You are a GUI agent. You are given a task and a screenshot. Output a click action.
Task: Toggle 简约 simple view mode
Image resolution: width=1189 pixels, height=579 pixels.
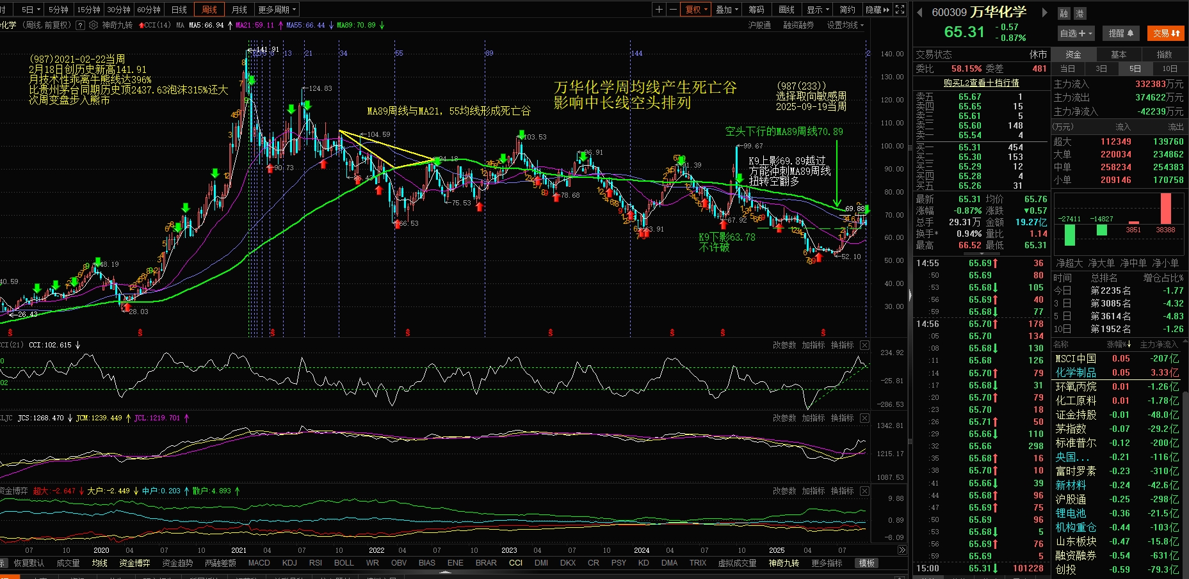tap(848, 10)
